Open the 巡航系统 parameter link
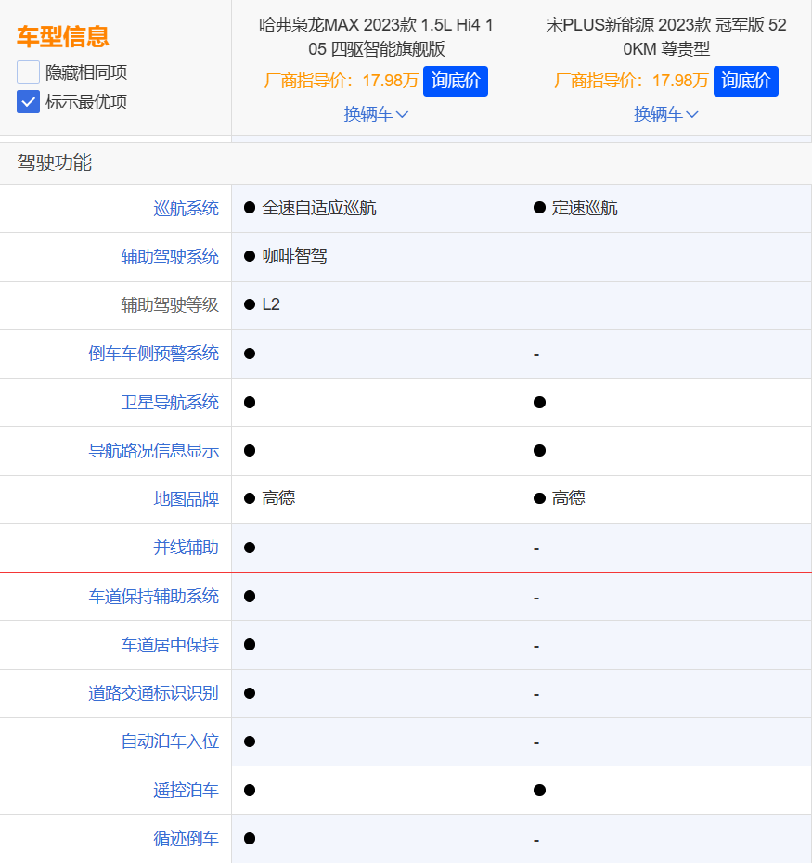This screenshot has height=863, width=812. [187, 208]
